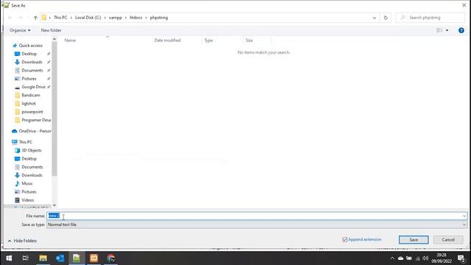471x265 pixels.
Task: Click the Save button
Action: tap(414, 240)
